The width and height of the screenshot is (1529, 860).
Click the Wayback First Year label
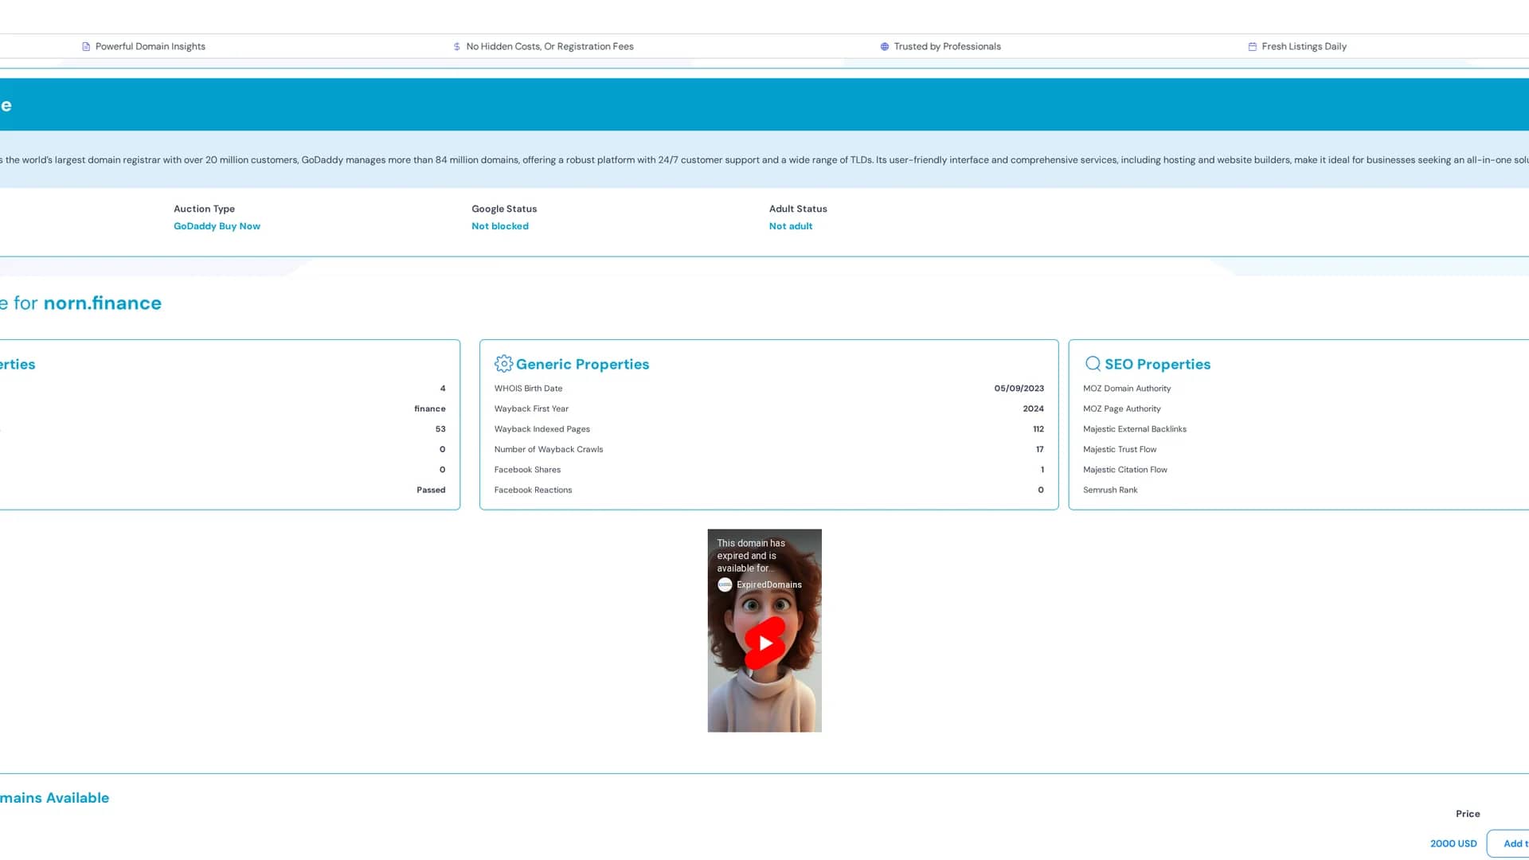pos(531,408)
